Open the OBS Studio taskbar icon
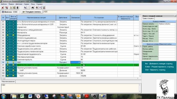 tap(95, 97)
